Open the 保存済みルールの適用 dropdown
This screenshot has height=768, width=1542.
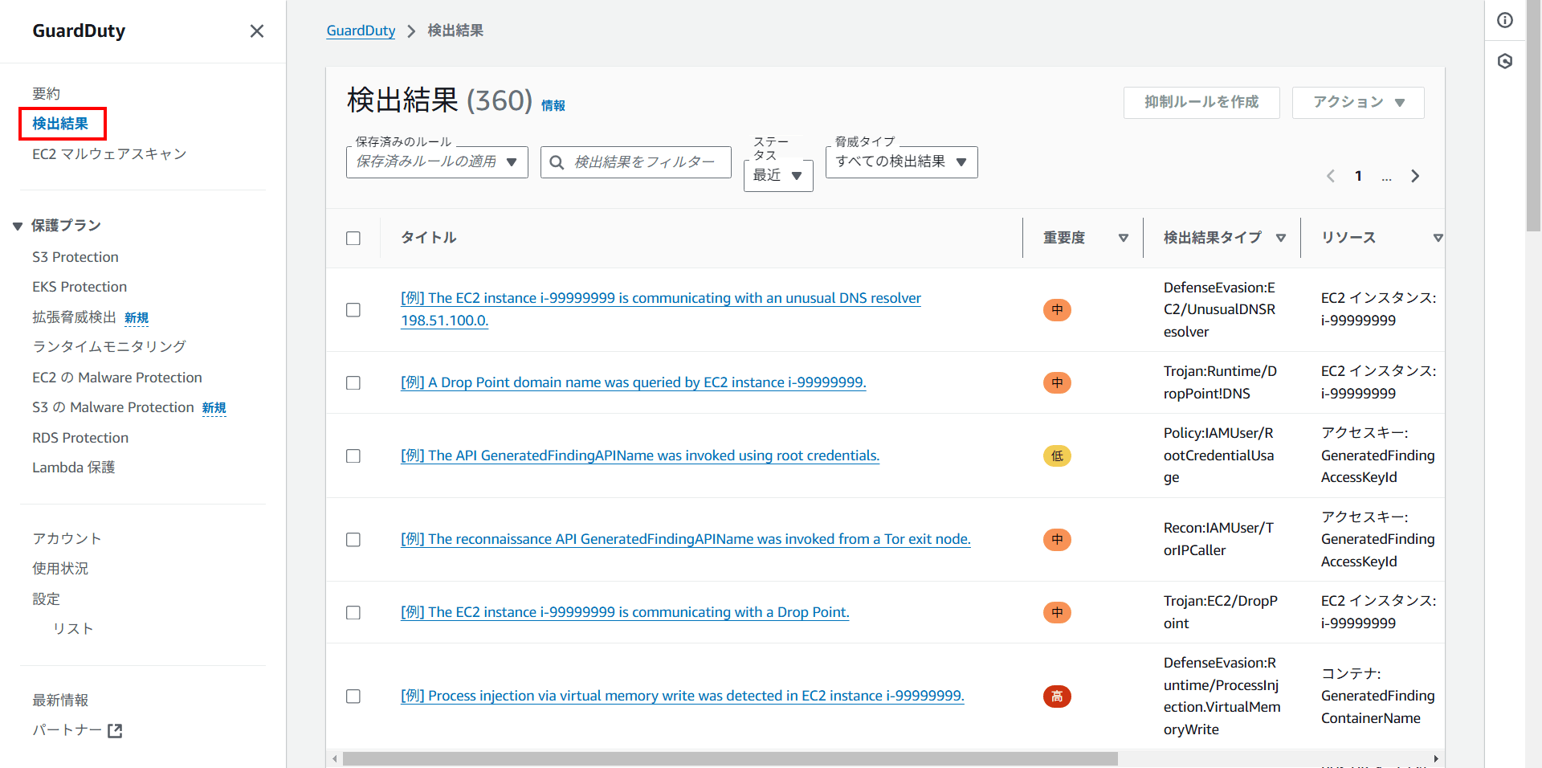pyautogui.click(x=437, y=162)
